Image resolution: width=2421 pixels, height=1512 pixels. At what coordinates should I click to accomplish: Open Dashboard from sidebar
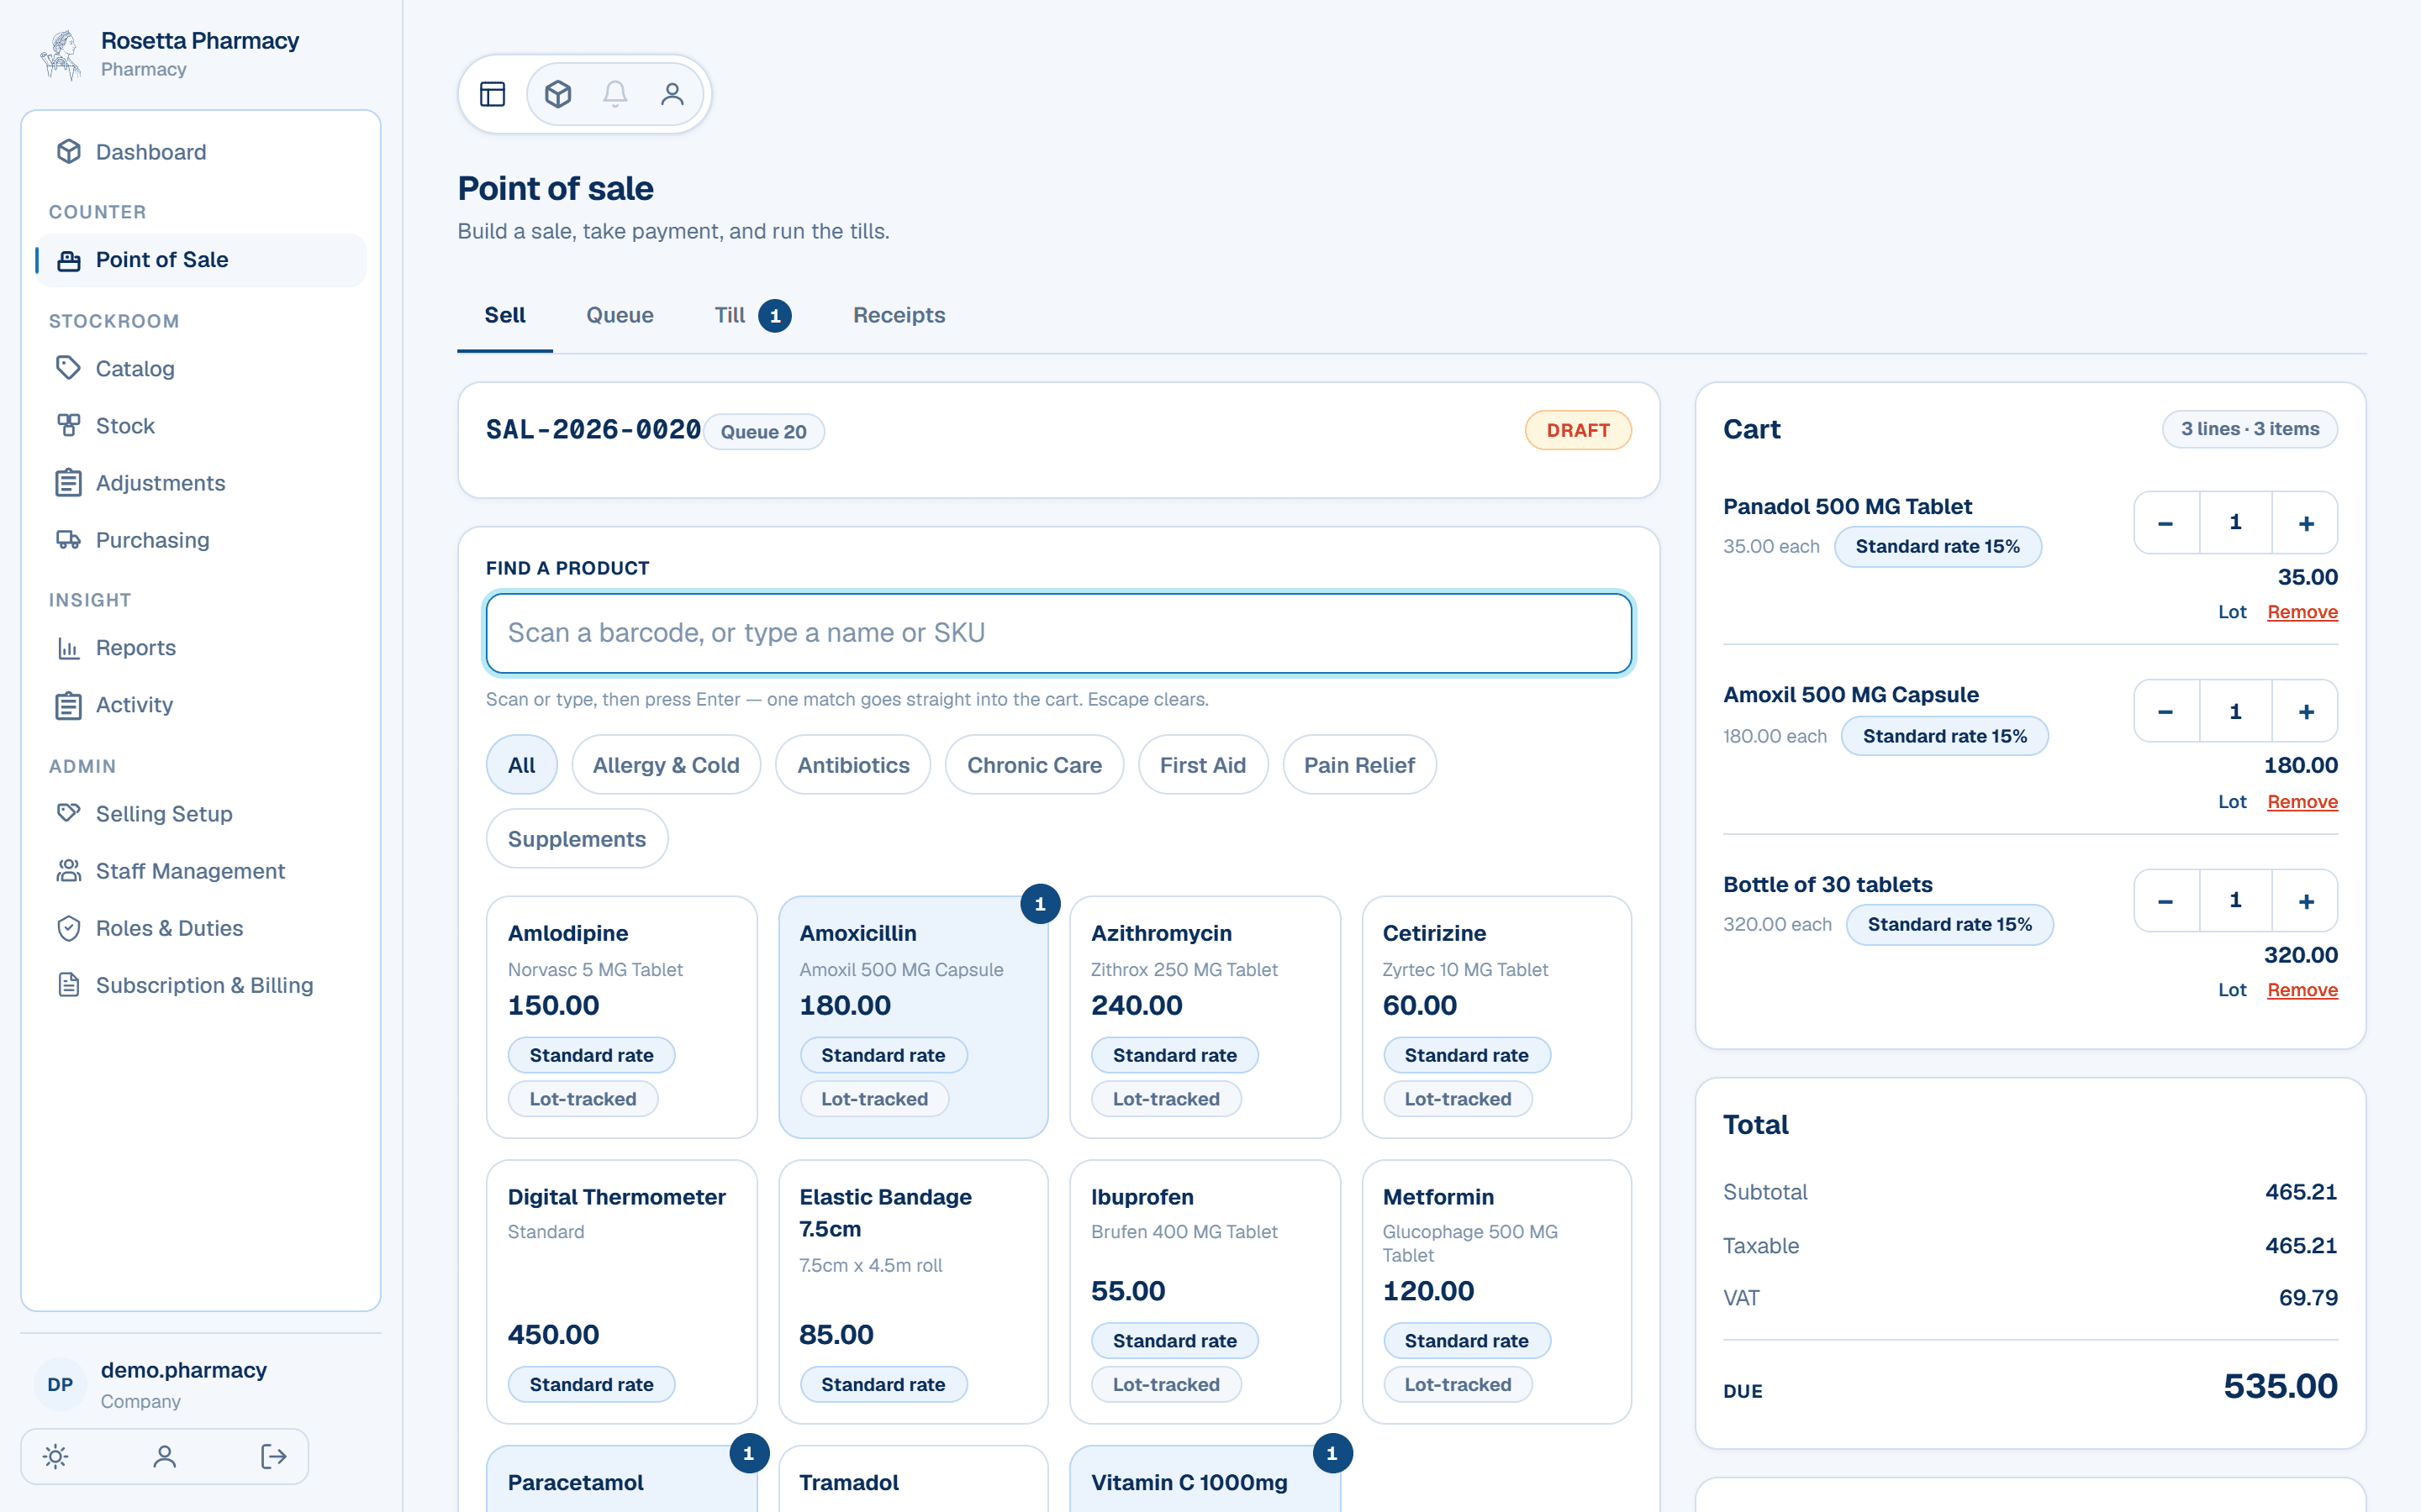point(201,152)
